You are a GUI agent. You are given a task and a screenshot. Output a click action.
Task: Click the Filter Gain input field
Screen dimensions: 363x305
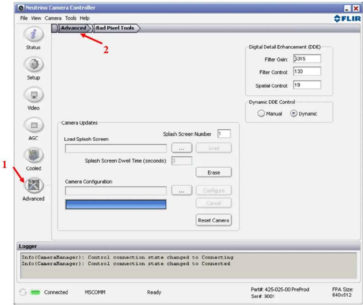tap(307, 59)
